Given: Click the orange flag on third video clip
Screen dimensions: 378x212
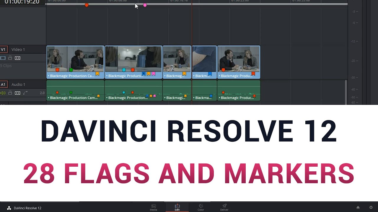Looking at the screenshot, I should (x=184, y=74).
